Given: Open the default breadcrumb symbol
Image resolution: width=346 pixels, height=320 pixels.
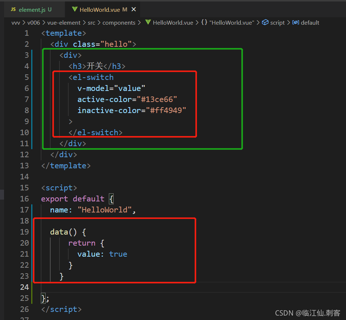Looking at the screenshot, I should click(310, 23).
